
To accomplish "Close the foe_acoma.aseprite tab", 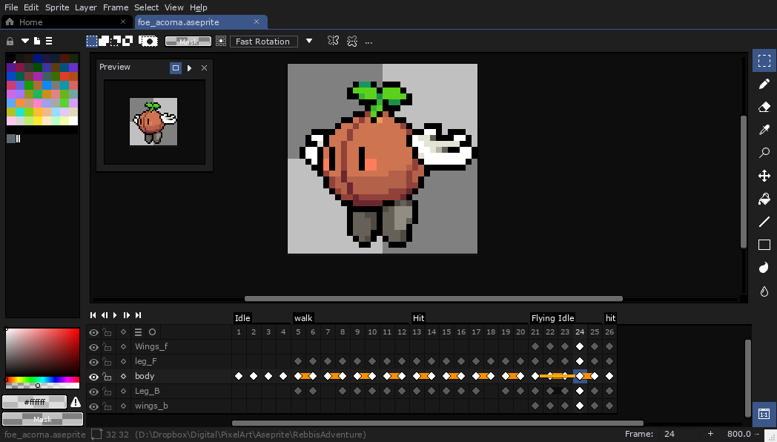I will (257, 22).
